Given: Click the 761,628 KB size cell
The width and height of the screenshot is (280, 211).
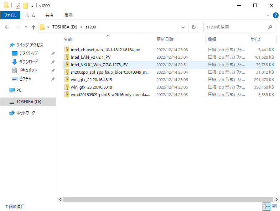Looking at the screenshot, I should (x=264, y=57).
